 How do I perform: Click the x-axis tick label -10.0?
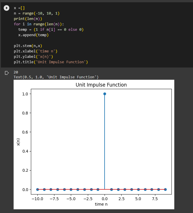point(37,199)
